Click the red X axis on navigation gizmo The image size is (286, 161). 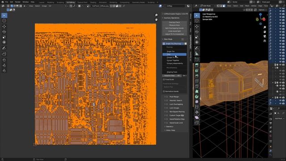pyautogui.click(x=264, y=19)
